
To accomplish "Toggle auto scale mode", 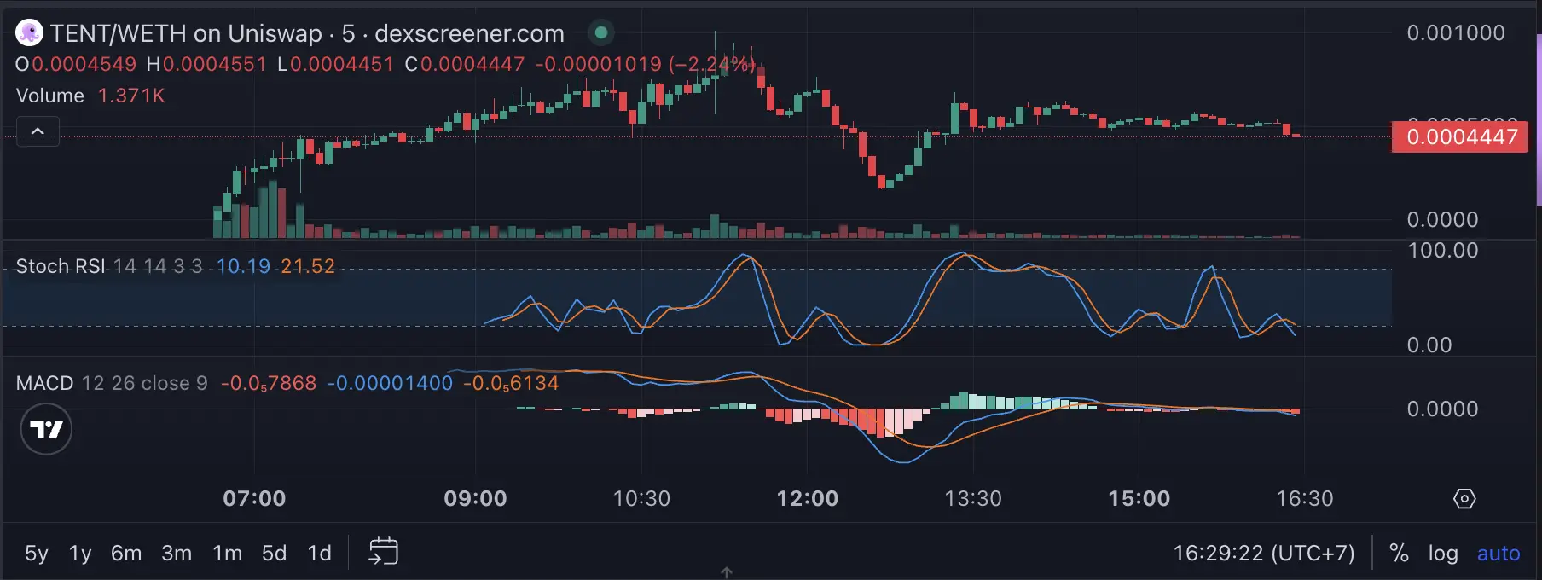I will pyautogui.click(x=1499, y=554).
